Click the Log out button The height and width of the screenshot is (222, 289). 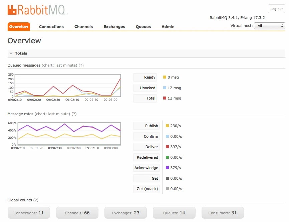tap(276, 9)
